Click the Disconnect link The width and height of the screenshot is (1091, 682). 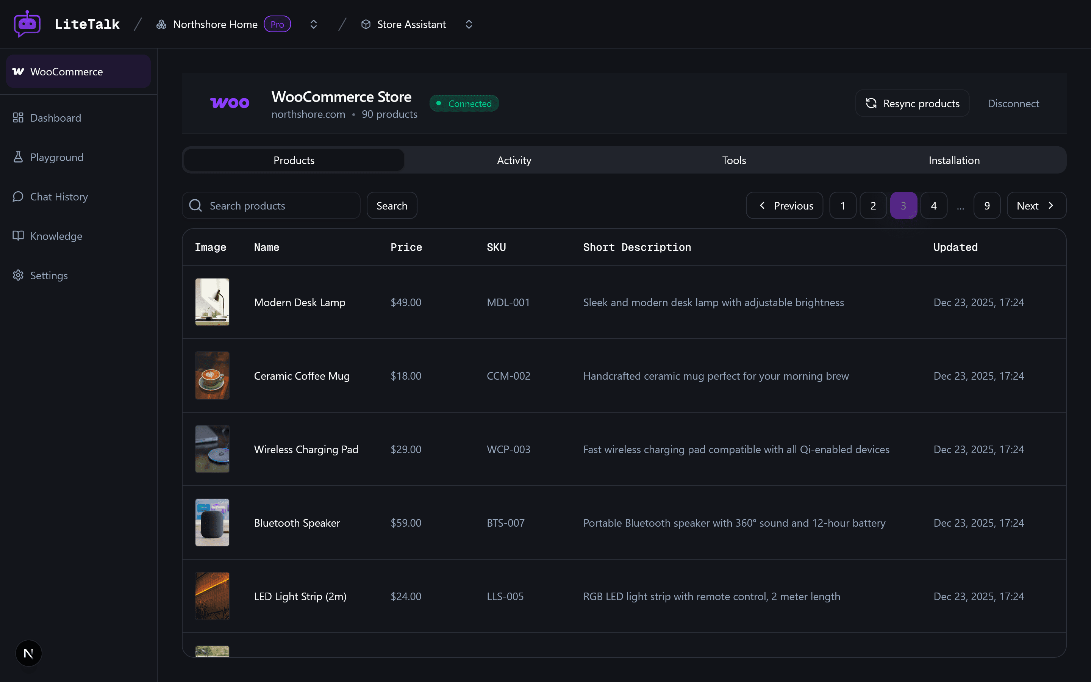(1013, 103)
